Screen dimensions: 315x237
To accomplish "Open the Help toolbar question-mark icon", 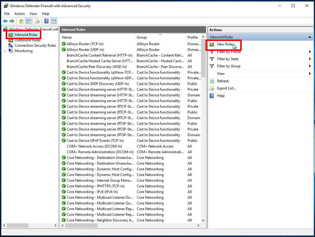I will click(46, 21).
